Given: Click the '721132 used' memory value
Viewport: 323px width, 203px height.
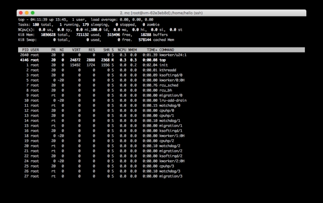Looking at the screenshot, I should click(88, 35).
